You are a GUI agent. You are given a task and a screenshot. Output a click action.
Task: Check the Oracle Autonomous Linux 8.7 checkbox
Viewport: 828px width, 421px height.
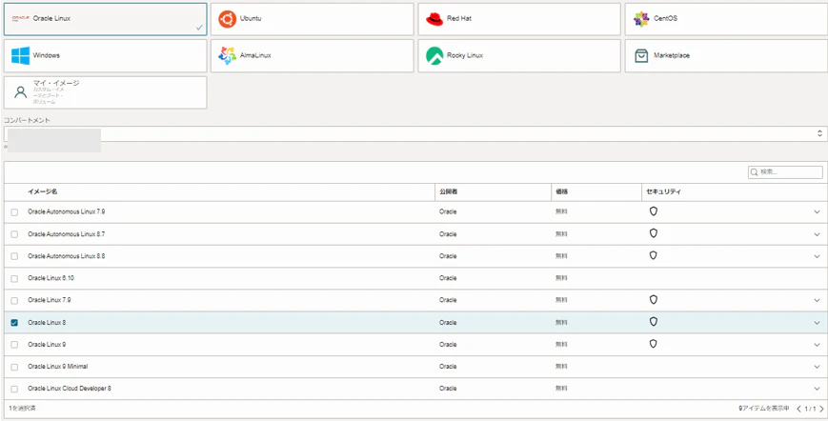[14, 234]
